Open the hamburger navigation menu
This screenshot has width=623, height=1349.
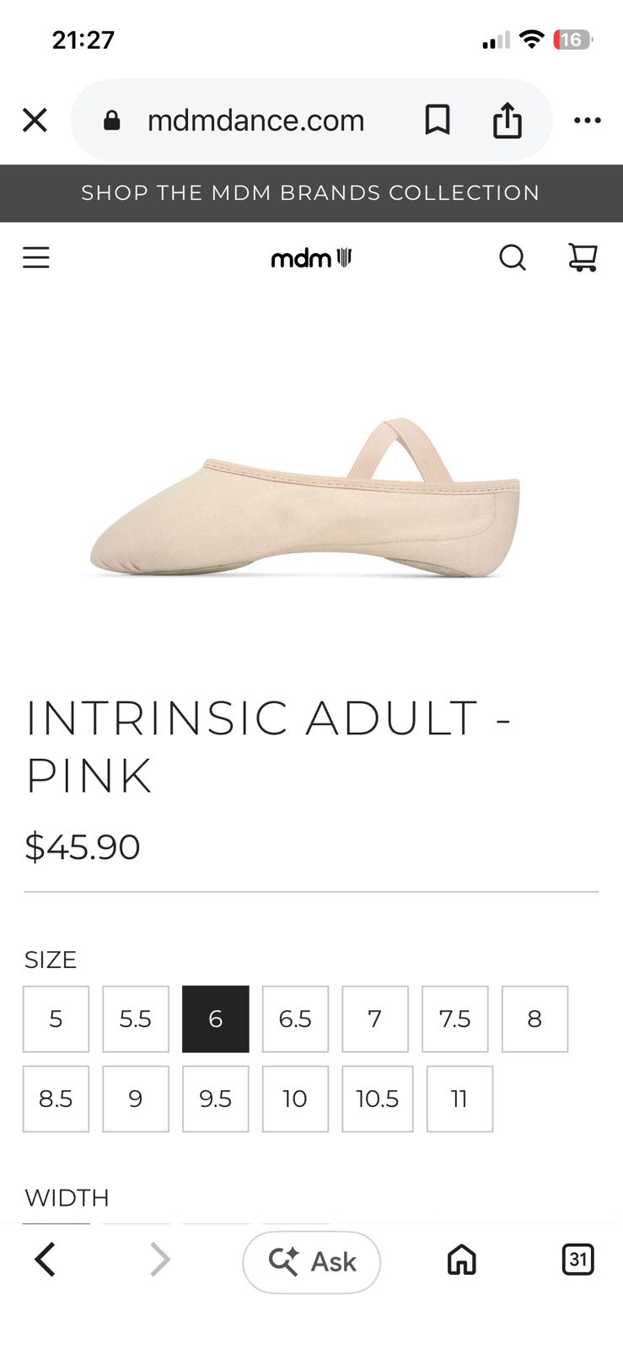(x=36, y=257)
